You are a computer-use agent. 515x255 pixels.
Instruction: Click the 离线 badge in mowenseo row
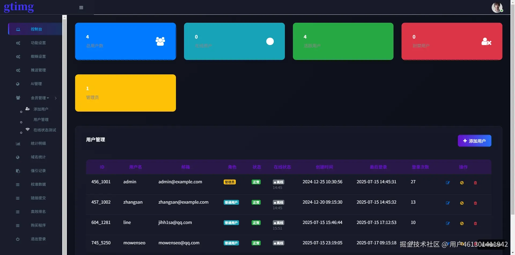pyautogui.click(x=278, y=243)
